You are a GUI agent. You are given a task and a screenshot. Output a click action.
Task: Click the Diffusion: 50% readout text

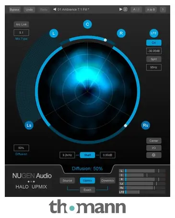pyautogui.click(x=87, y=169)
